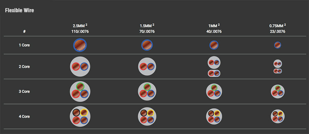Viewport: 309px width, 134px height.
Task: Select the 0.75MM 4 Core cable icon
Action: point(278,116)
